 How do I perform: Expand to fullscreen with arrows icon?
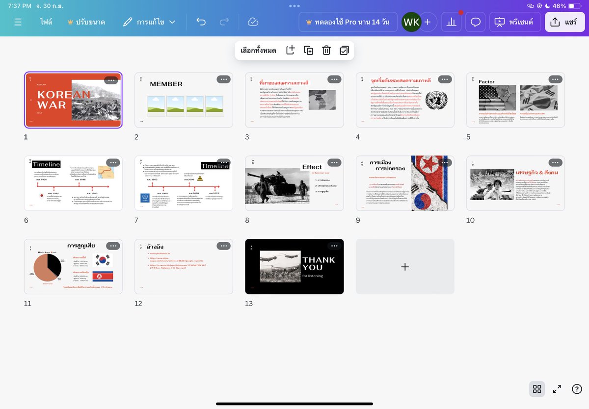coord(557,389)
